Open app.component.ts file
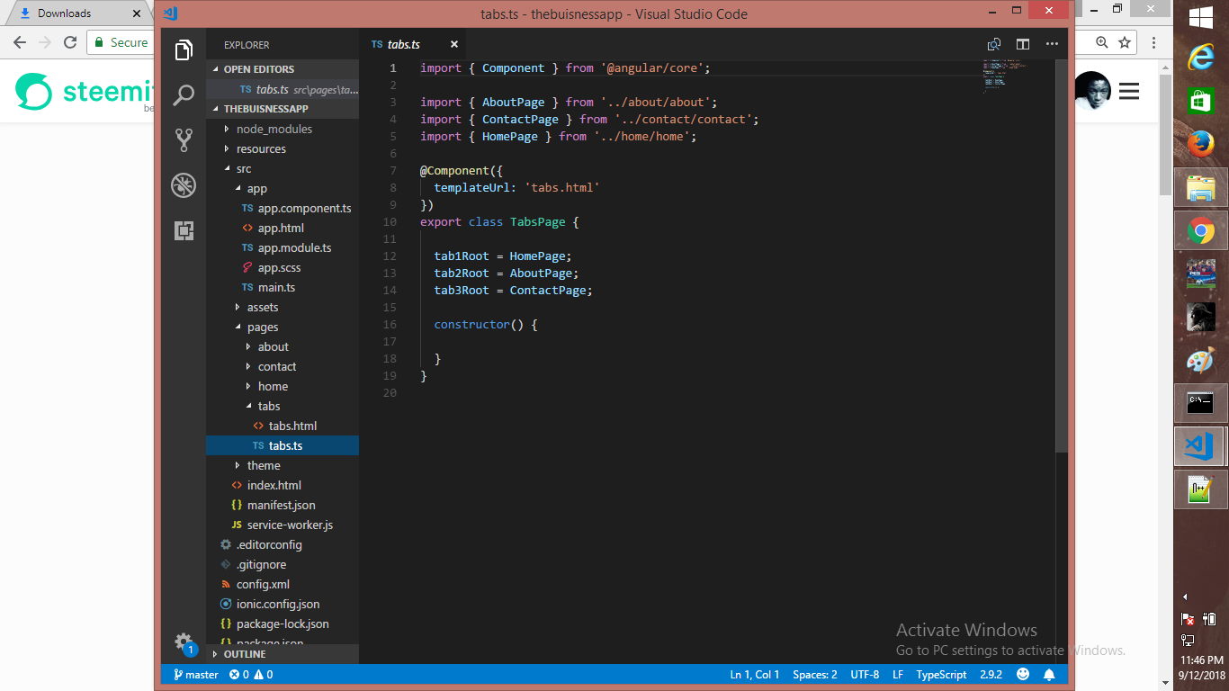Screen dimensions: 1229x691 click(x=283, y=208)
